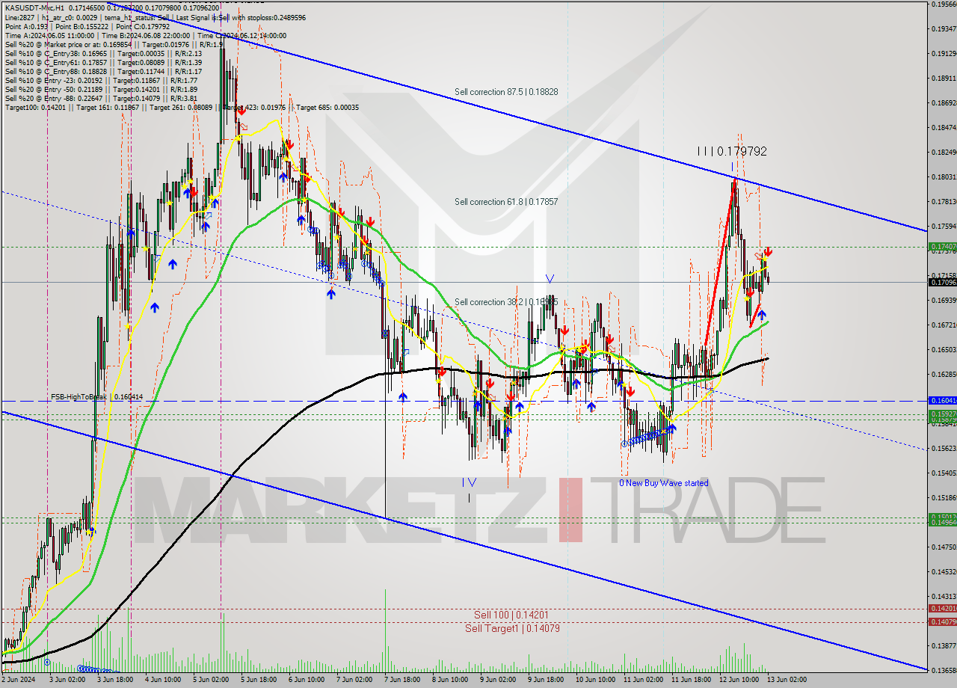Image resolution: width=957 pixels, height=688 pixels.
Task: Click the '7 Jun 18:00' time label
Action: click(x=403, y=680)
